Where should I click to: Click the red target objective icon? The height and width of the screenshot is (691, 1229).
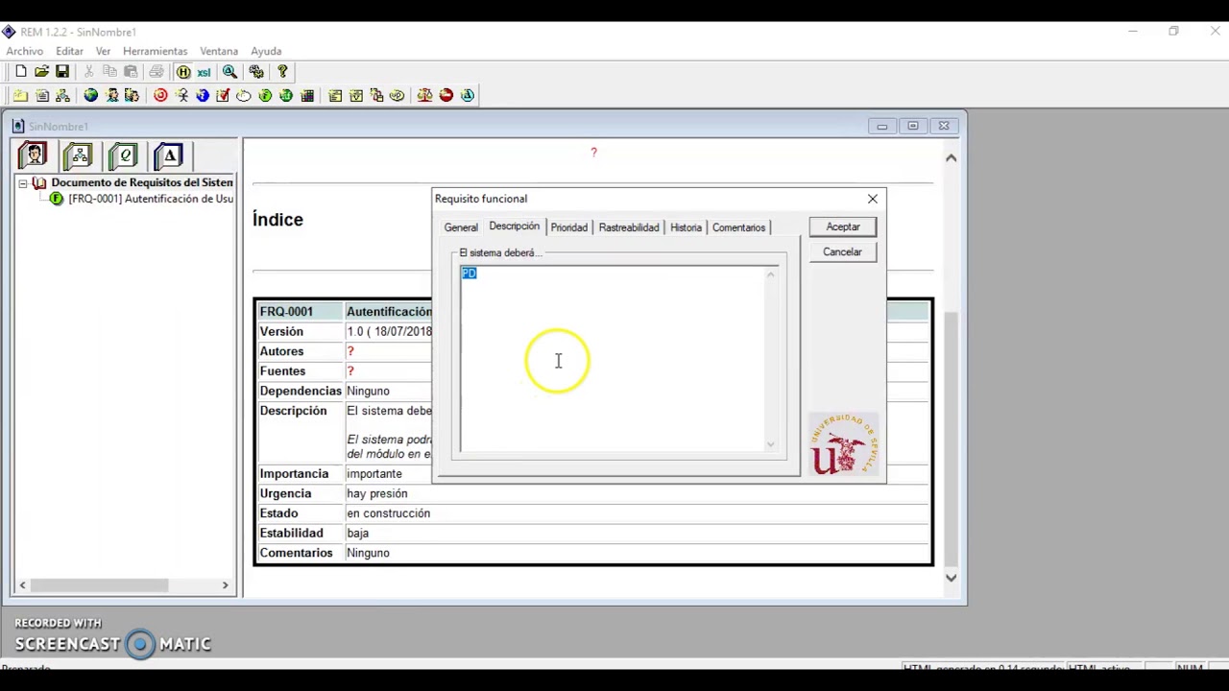click(x=160, y=95)
